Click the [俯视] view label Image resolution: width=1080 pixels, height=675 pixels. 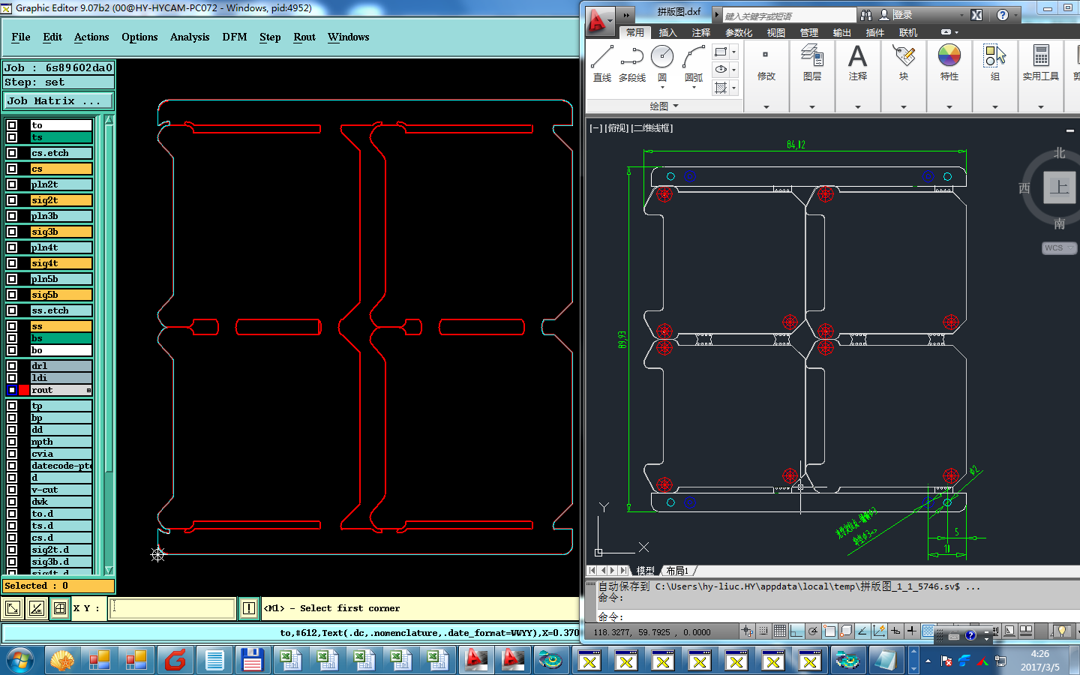(x=617, y=128)
